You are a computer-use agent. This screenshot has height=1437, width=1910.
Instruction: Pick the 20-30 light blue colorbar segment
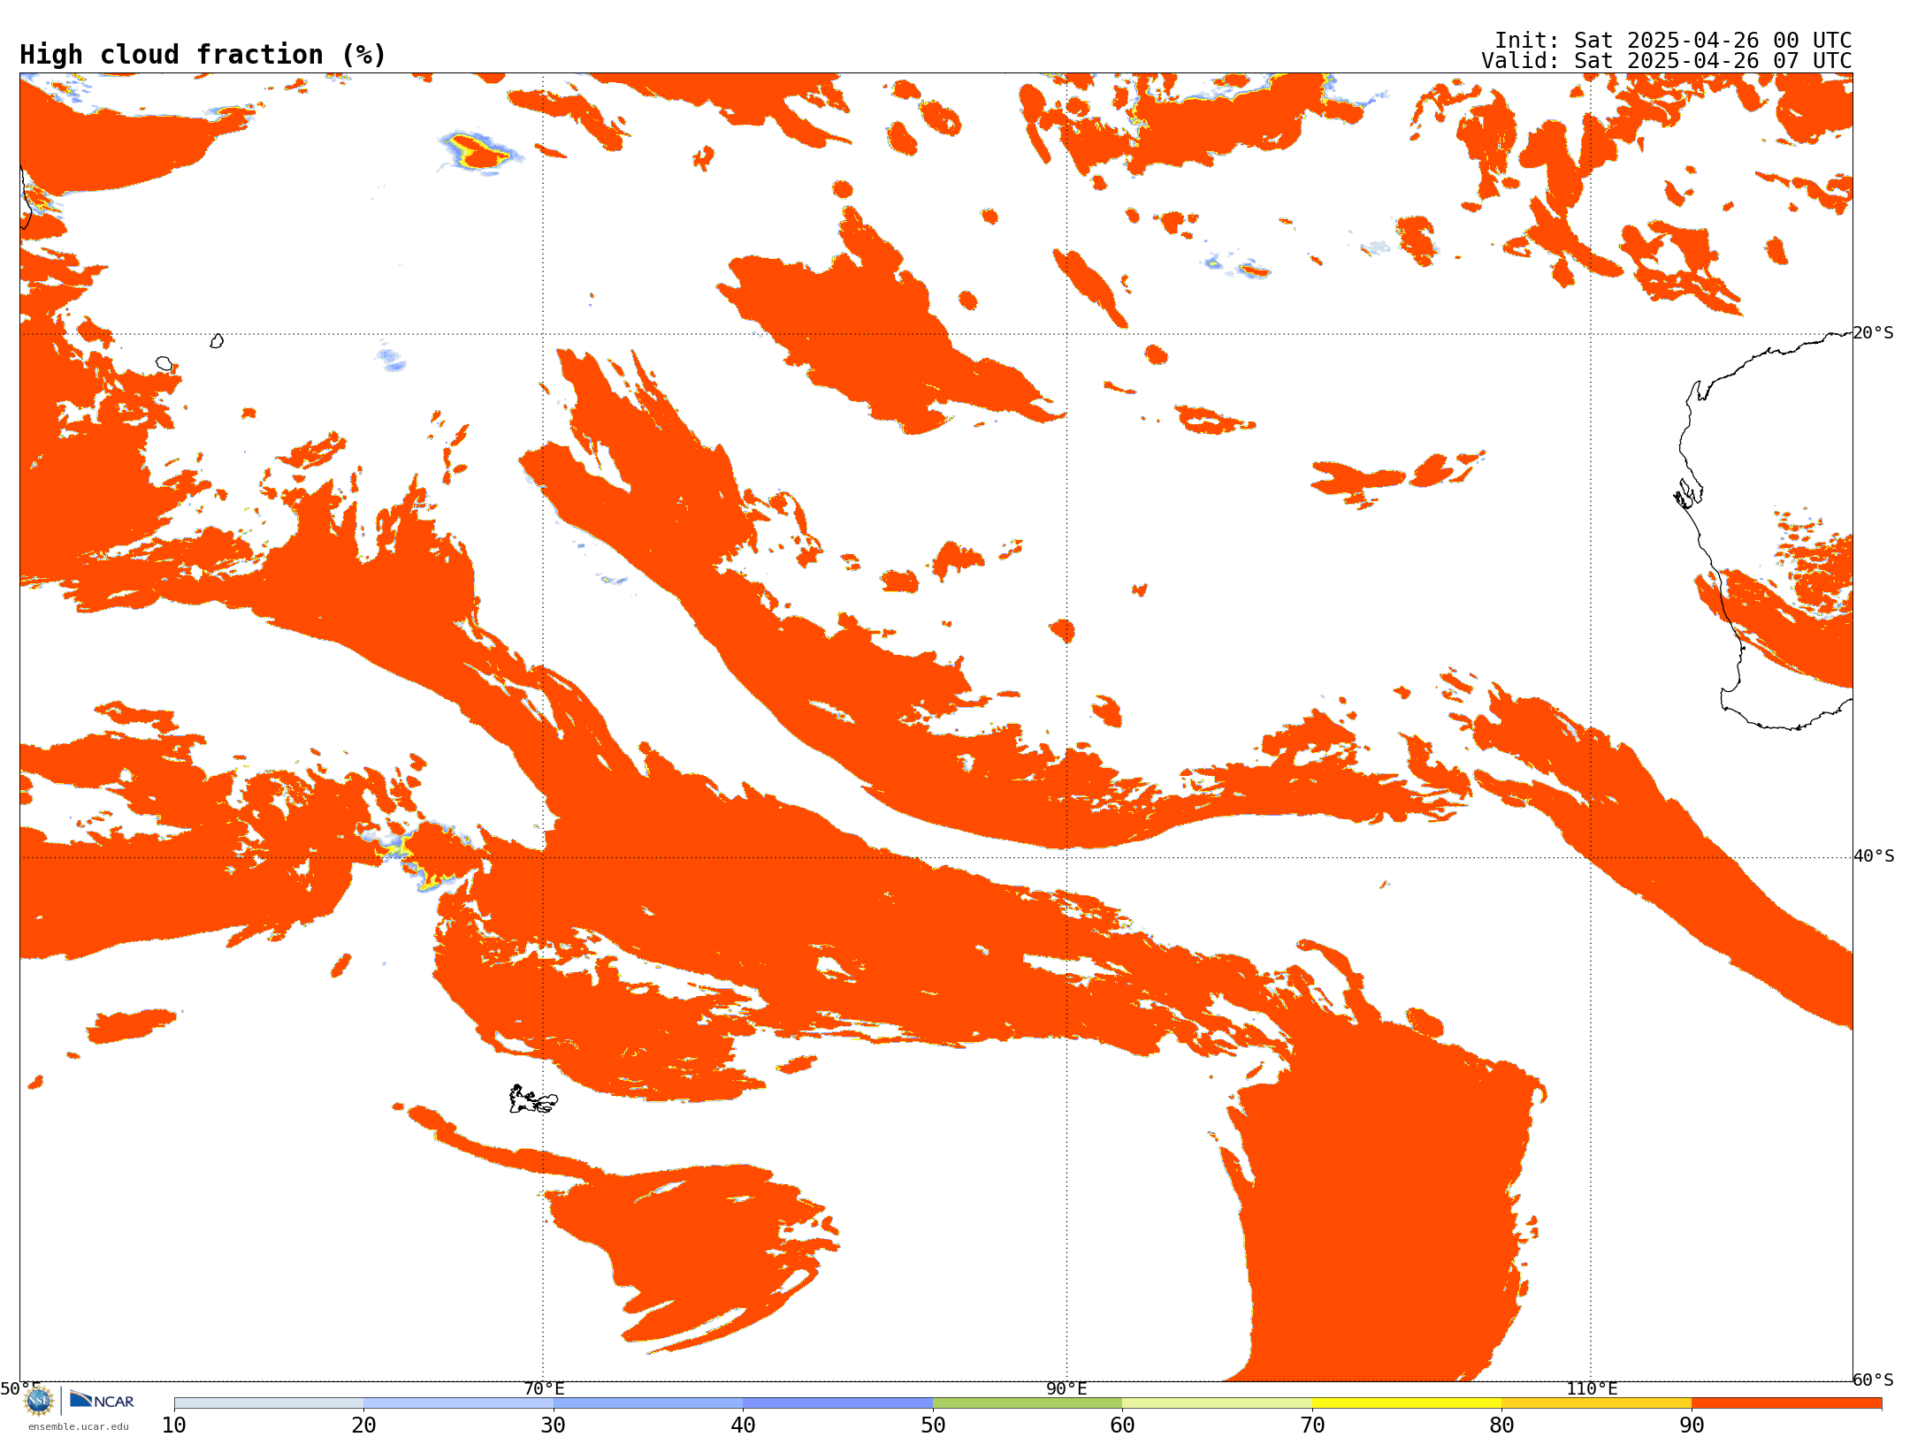click(x=458, y=1403)
